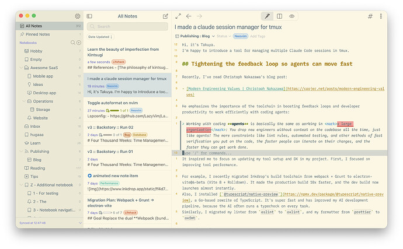Create a new note with compose icon

(165, 16)
